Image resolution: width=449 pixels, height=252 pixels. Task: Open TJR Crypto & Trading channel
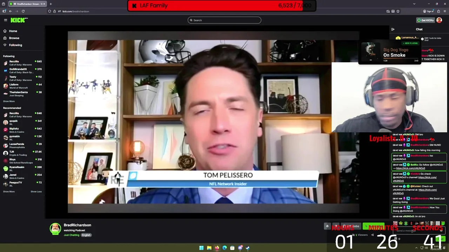(22, 153)
